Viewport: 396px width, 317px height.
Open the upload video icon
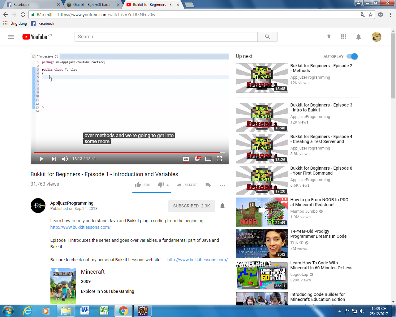tap(329, 37)
